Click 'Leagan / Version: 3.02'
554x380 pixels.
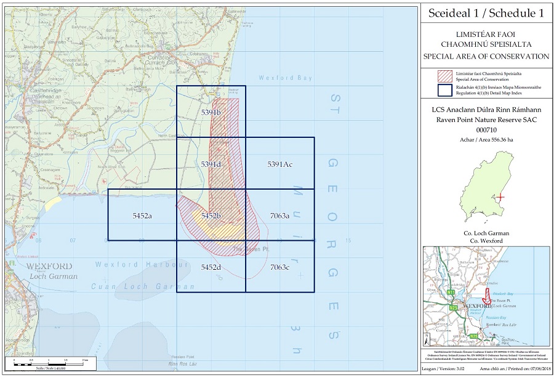click(x=443, y=369)
